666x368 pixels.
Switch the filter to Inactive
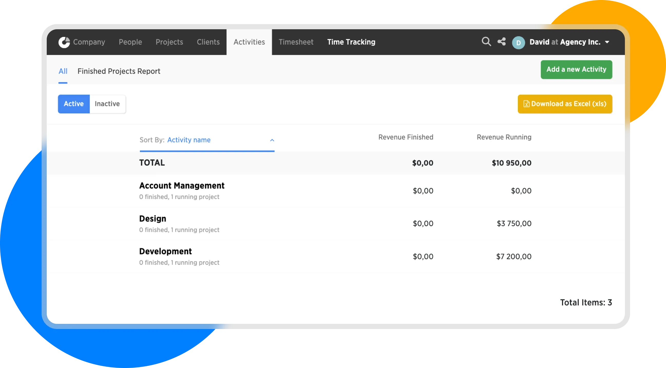tap(107, 104)
